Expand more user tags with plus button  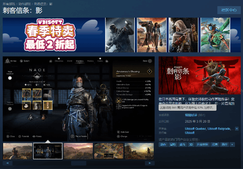(x=232, y=145)
